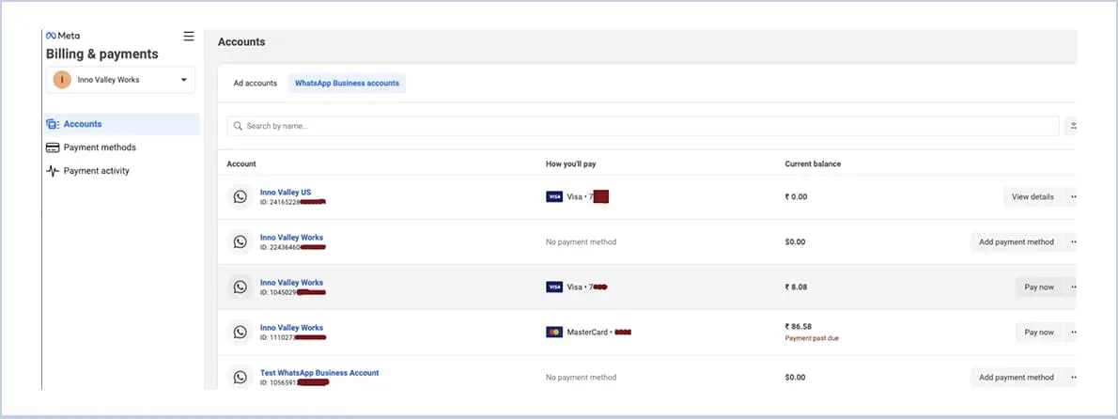Click the search magnifier icon
The image size is (1118, 419).
click(x=238, y=126)
